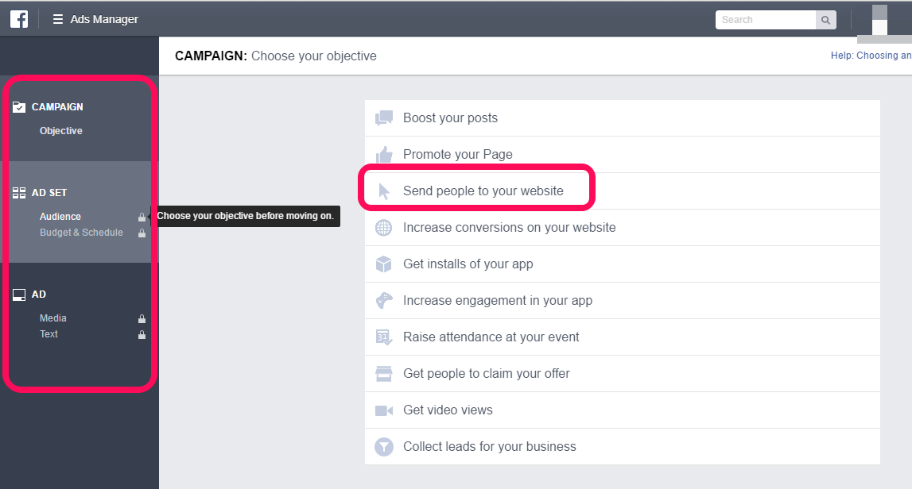Choose Raise attendance at your event
The height and width of the screenshot is (489, 912).
623,337
